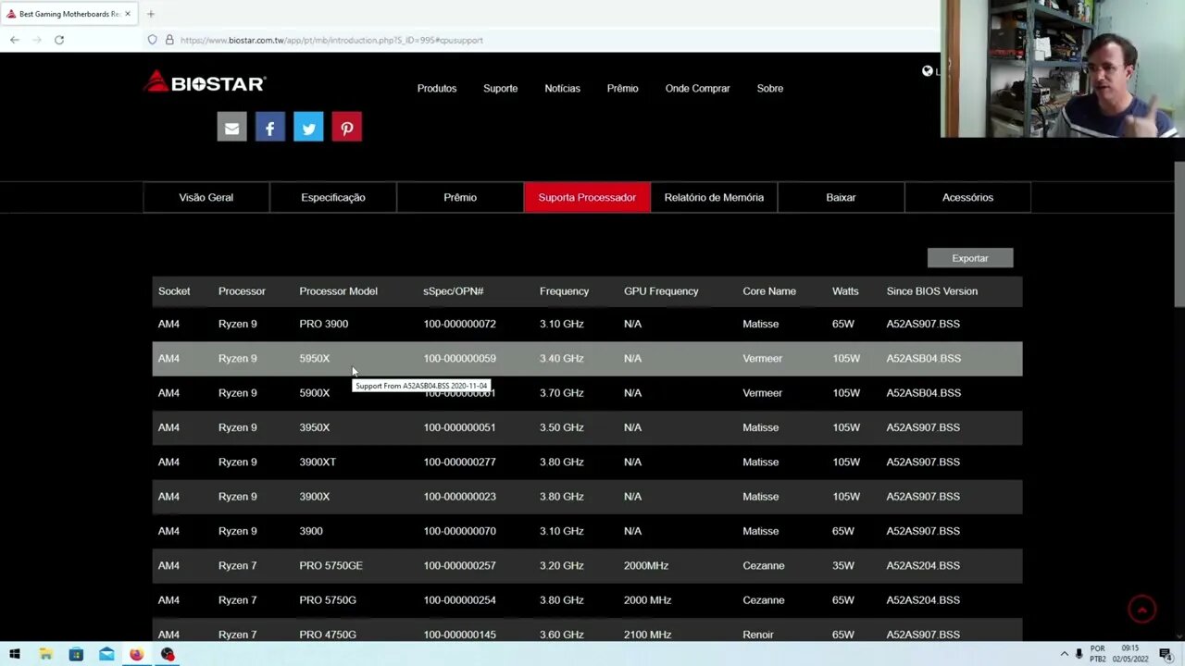Click the sSpec/OPN# column header
1185x666 pixels.
coord(454,291)
